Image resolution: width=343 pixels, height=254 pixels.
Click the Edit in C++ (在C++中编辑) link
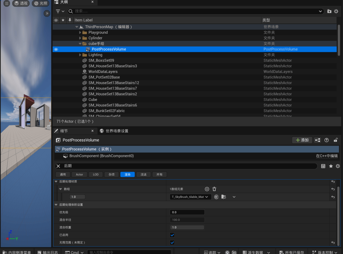coord(327,156)
